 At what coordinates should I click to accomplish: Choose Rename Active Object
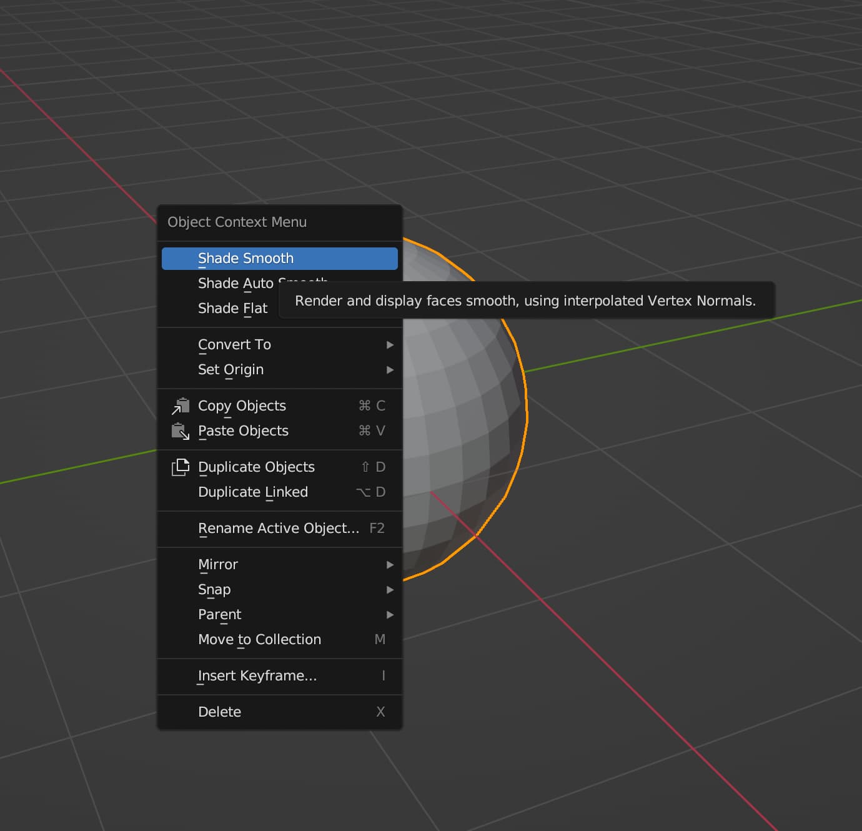279,529
